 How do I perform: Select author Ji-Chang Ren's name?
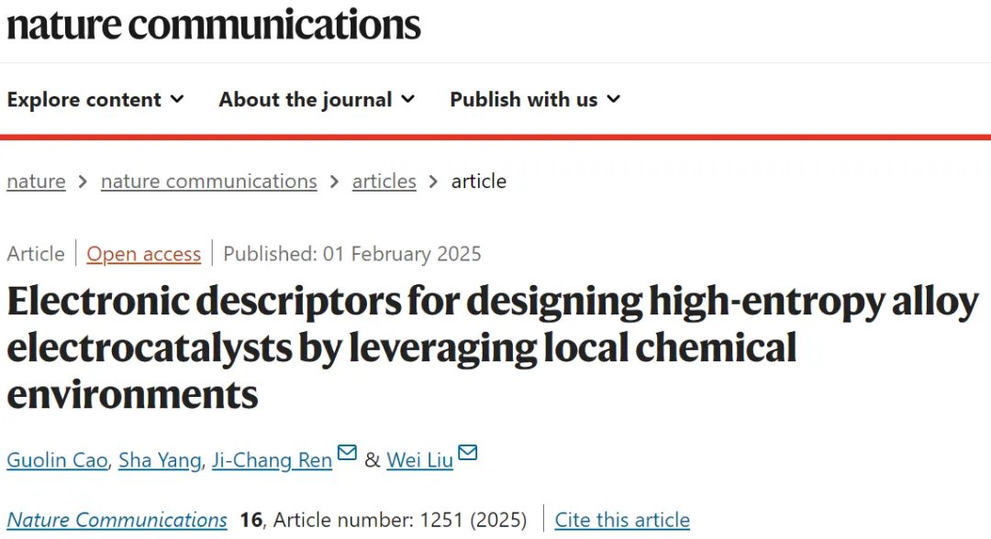(x=272, y=460)
